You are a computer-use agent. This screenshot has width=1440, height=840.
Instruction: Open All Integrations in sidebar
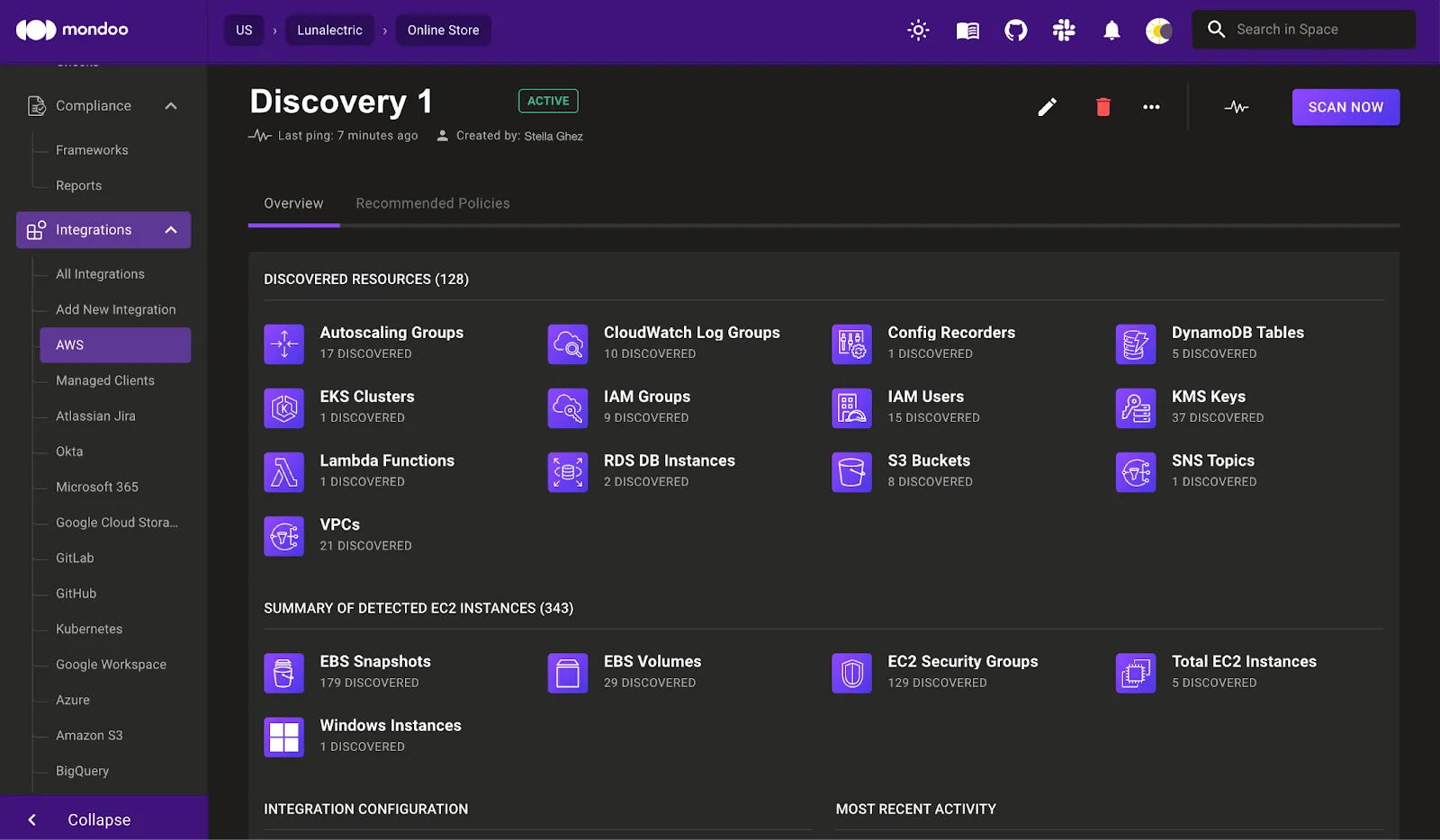point(100,274)
